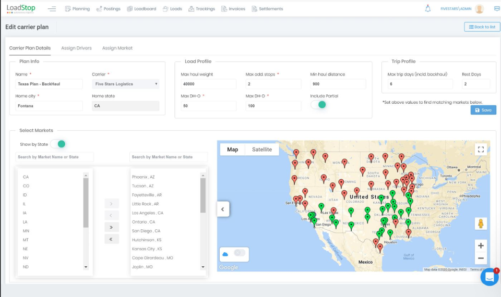Open the chat support bubble
501x297 pixels.
pyautogui.click(x=490, y=277)
